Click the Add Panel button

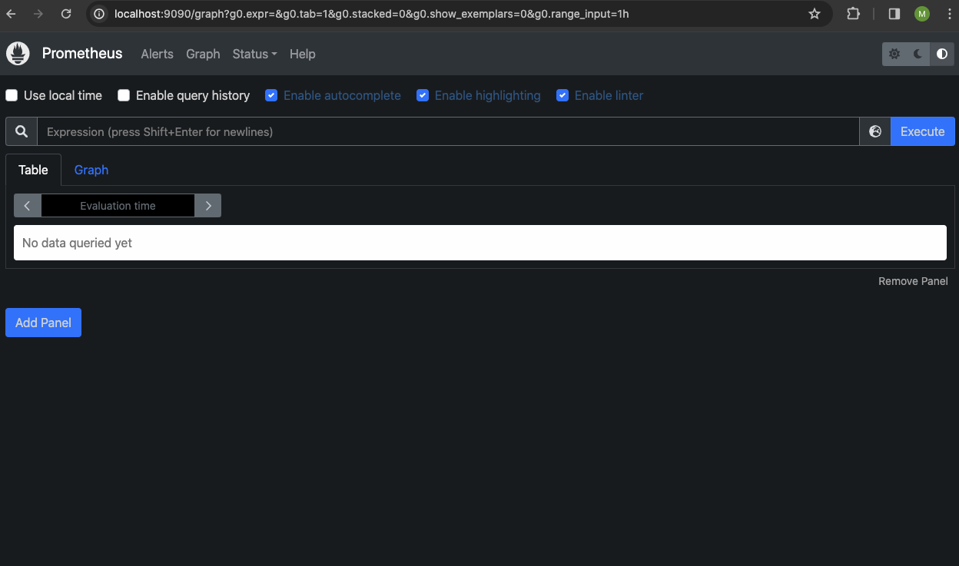pyautogui.click(x=43, y=323)
